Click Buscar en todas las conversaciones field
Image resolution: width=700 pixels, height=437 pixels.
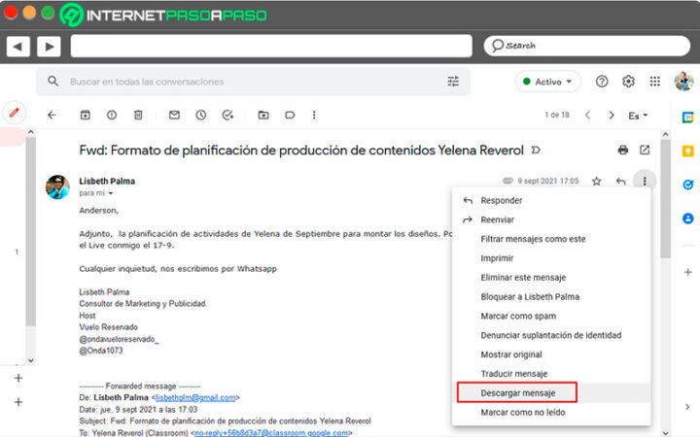[253, 82]
